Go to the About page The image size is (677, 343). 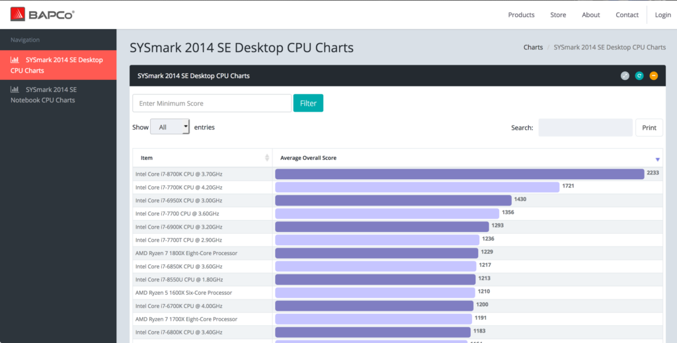pyautogui.click(x=590, y=15)
